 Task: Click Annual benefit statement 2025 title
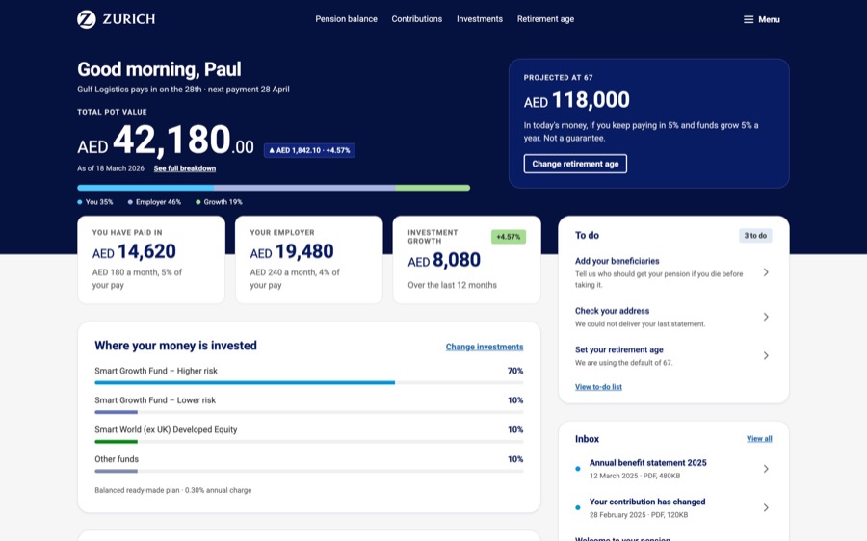click(648, 462)
